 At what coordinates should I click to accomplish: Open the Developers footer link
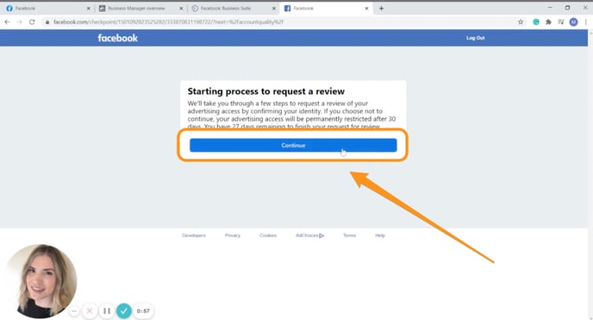tap(194, 235)
